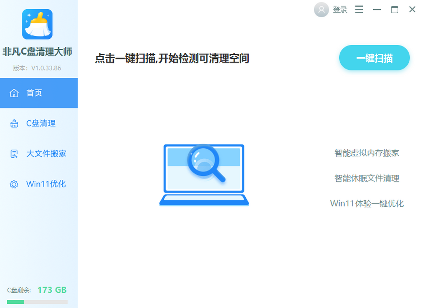Click the 173 GB remaining space value
Image resolution: width=429 pixels, height=308 pixels.
click(x=52, y=290)
